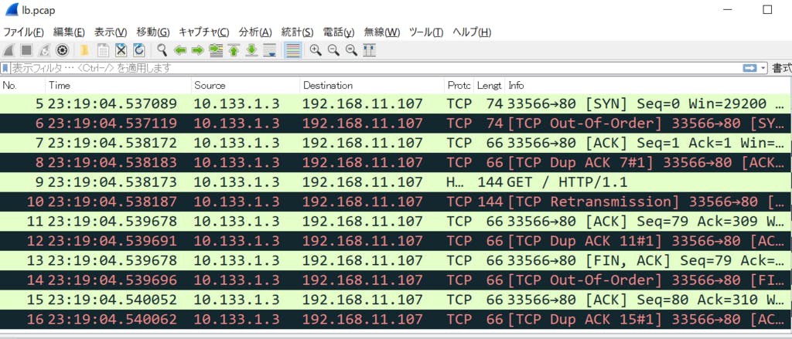This screenshot has width=792, height=339.
Task: Jump to the first packet icon
Action: 234,50
